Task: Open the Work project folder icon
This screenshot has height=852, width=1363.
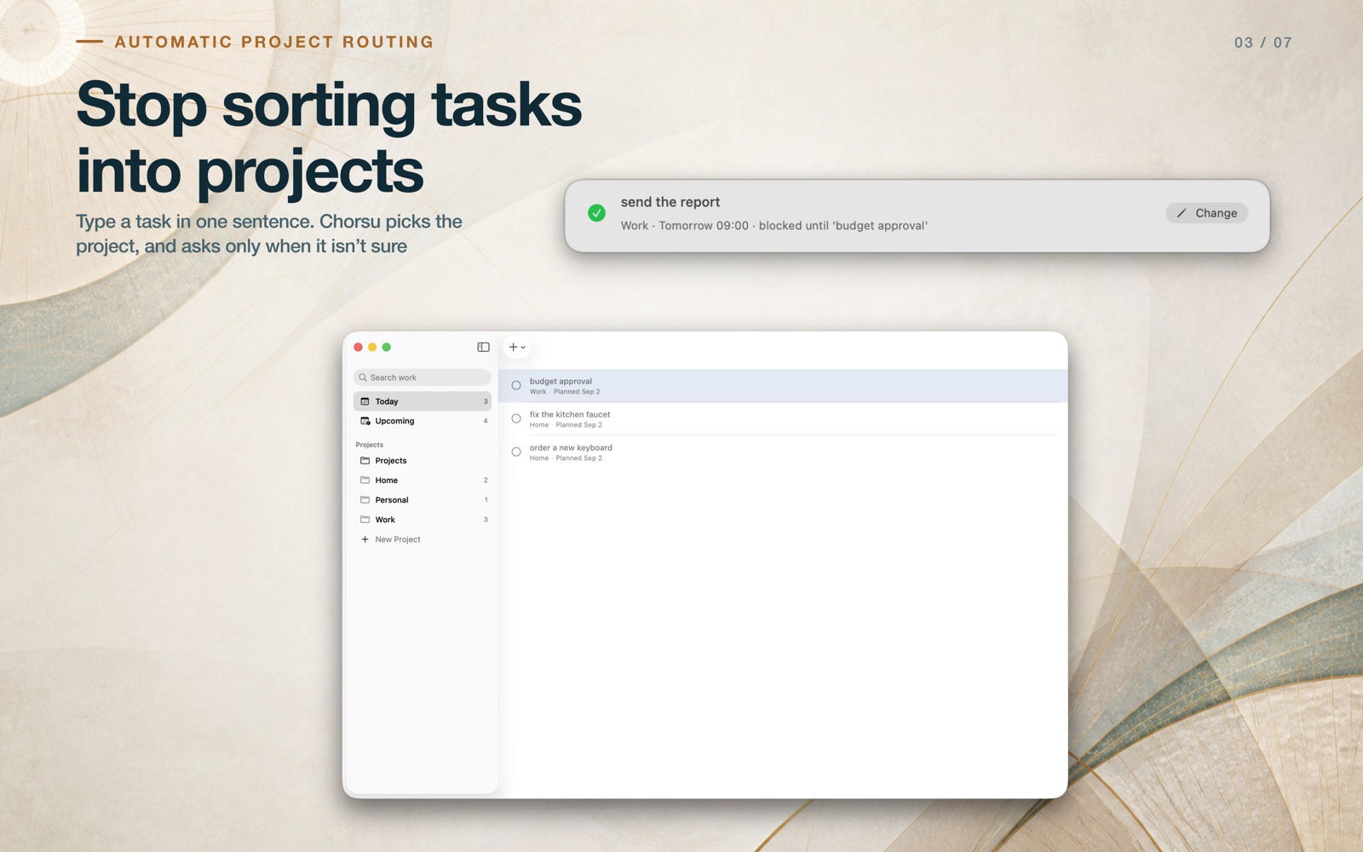Action: click(365, 520)
